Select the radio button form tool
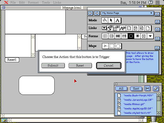Screen dimensions: 164x123 pyautogui.click(x=137, y=36)
